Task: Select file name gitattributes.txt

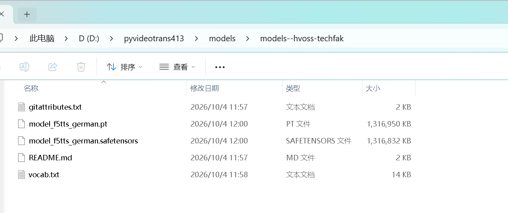Action: coord(55,107)
